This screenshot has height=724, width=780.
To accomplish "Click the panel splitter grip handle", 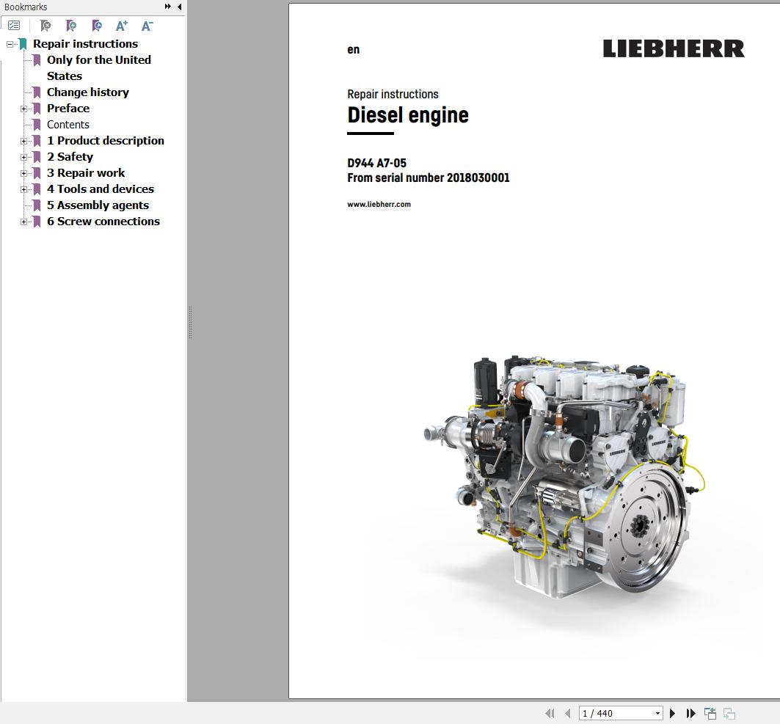I will [191, 322].
